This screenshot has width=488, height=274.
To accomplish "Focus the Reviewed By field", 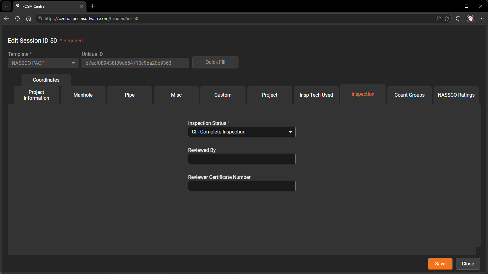I will tap(242, 159).
